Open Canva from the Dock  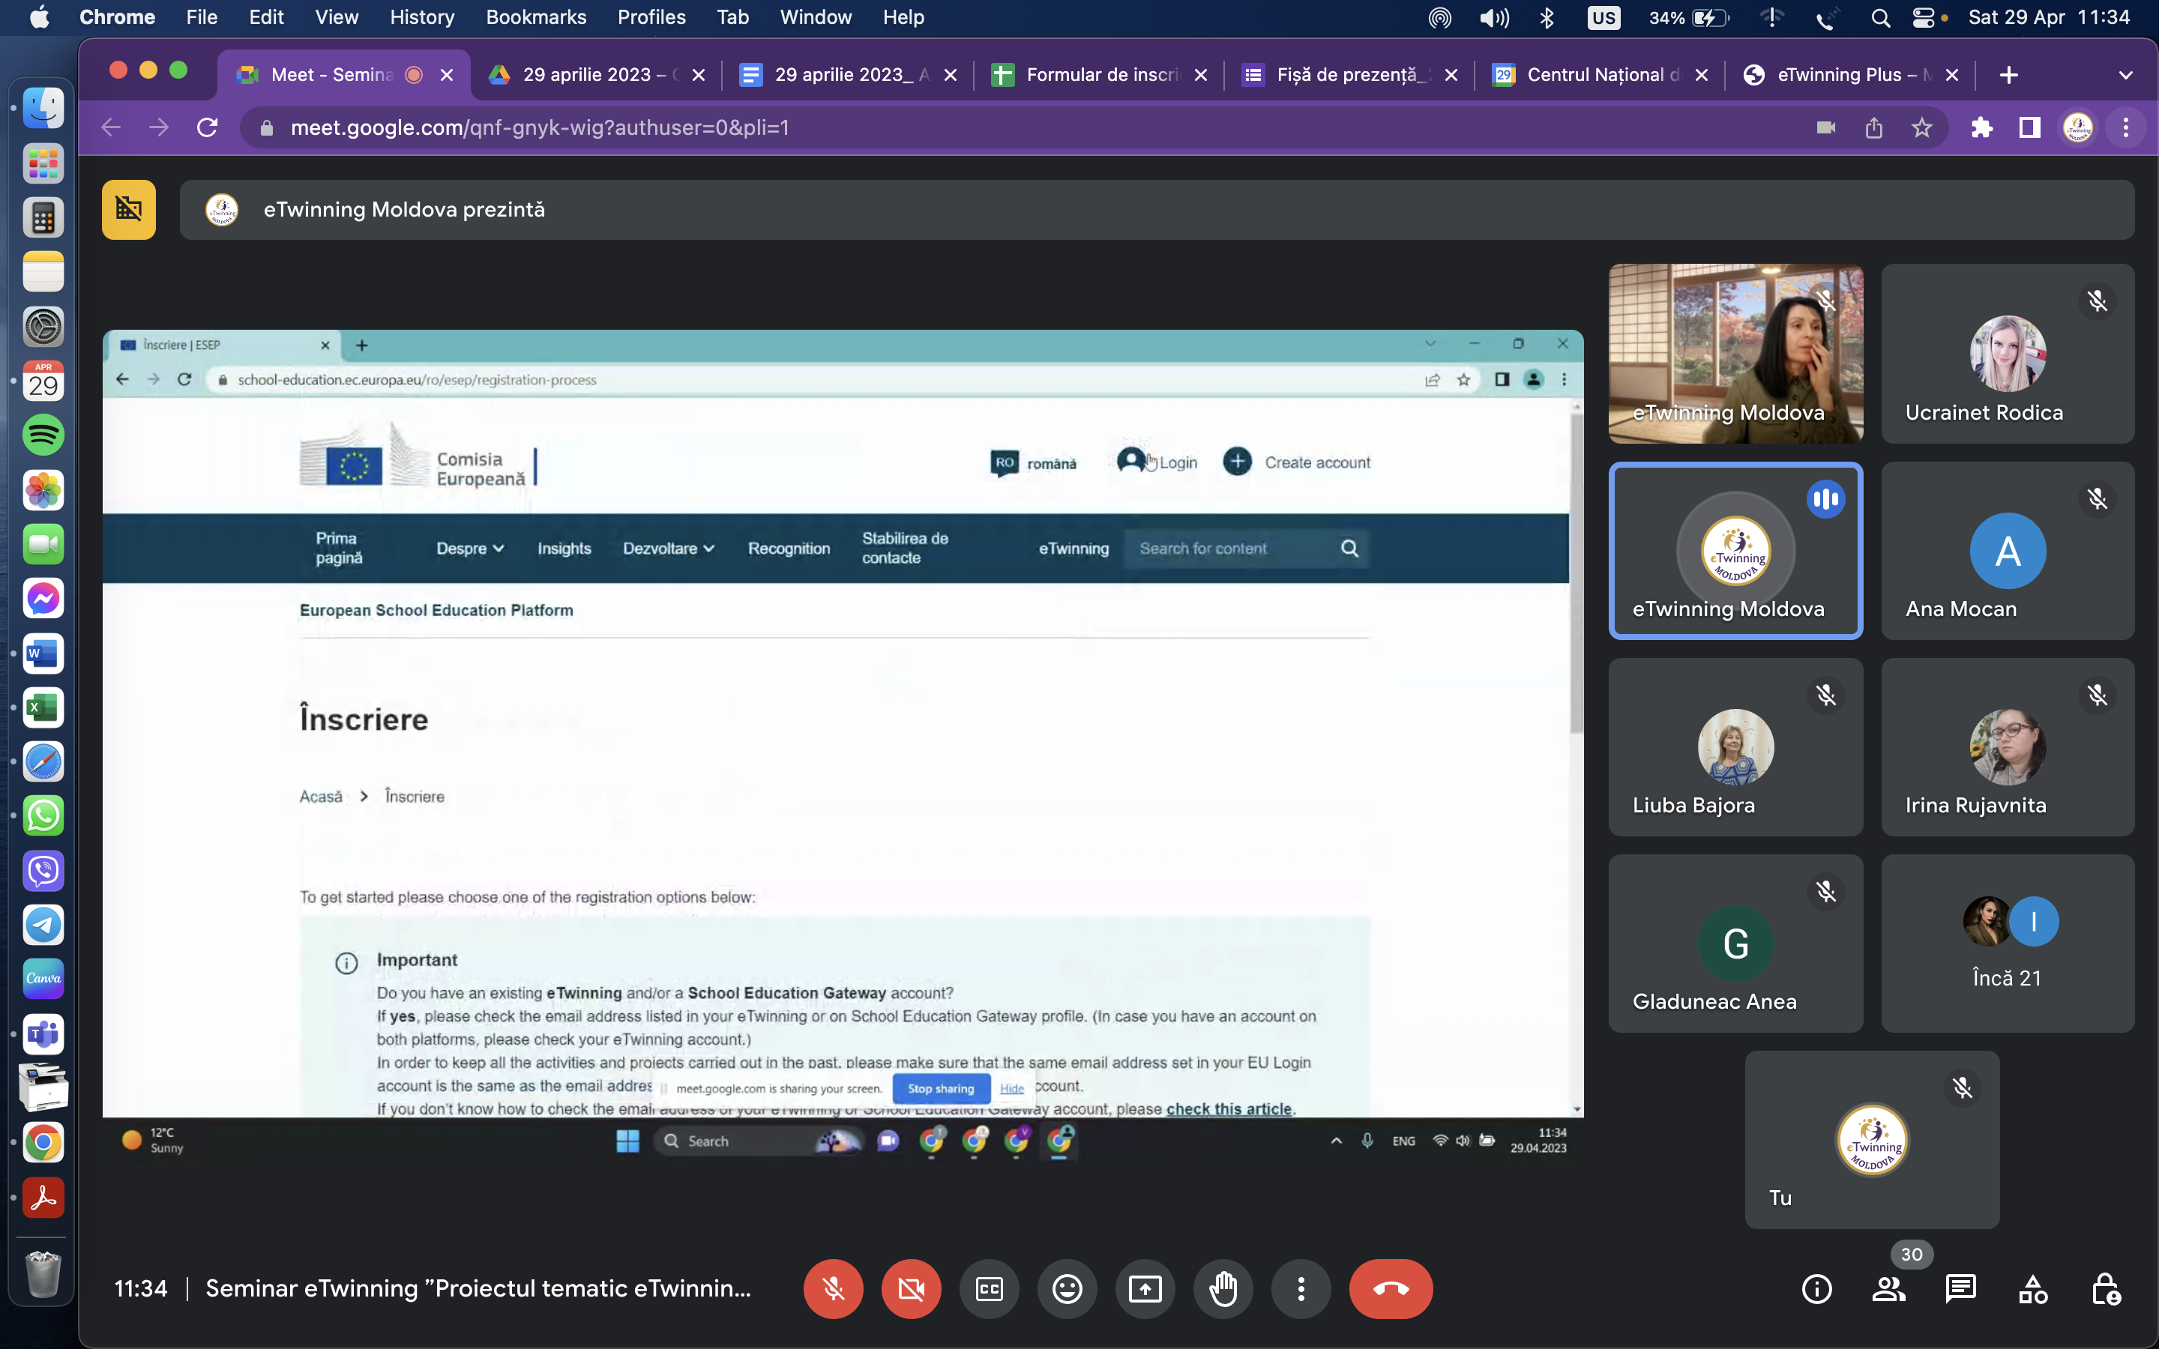[x=43, y=979]
